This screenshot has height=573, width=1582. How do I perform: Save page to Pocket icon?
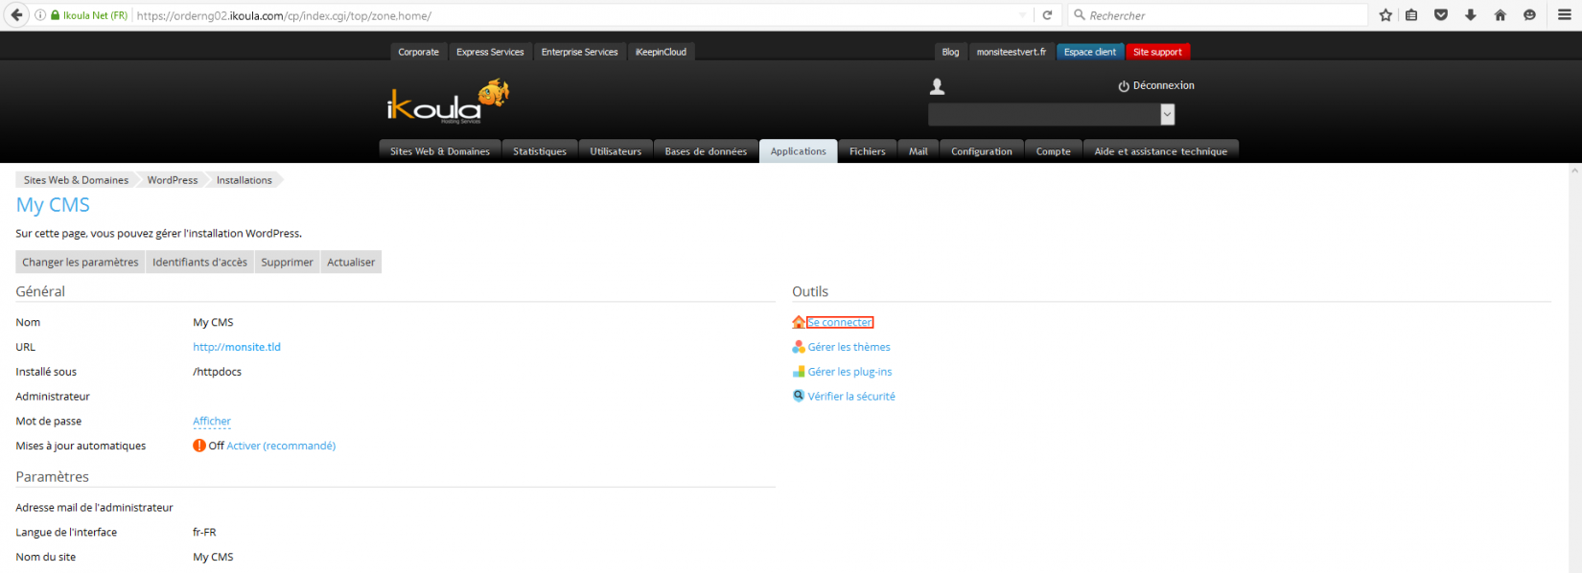click(x=1441, y=15)
